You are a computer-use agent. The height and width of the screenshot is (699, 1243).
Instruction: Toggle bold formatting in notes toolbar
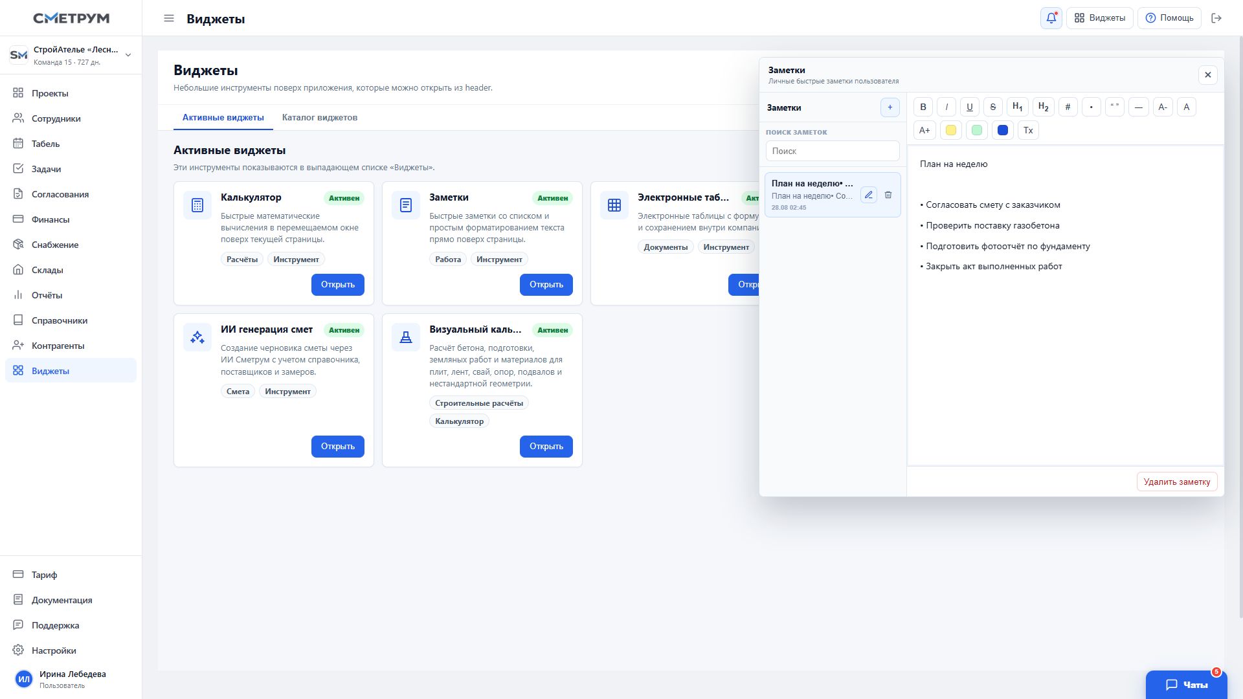[x=923, y=107]
